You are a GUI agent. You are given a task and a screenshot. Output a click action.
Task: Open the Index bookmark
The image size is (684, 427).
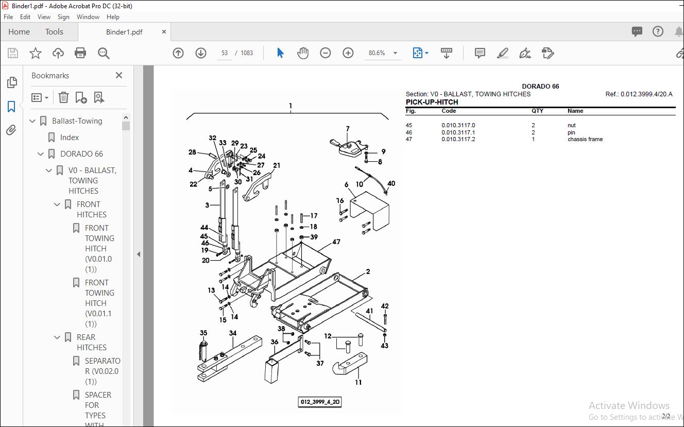pos(70,138)
